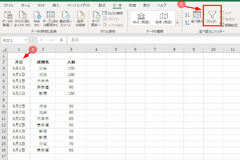Viewport: 240px width, 160px height.
Task: Open the Name Box dropdown arrow
Action: tap(26, 40)
